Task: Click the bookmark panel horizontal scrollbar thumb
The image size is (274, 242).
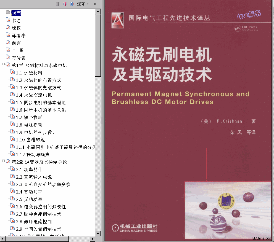Action: coord(37,239)
